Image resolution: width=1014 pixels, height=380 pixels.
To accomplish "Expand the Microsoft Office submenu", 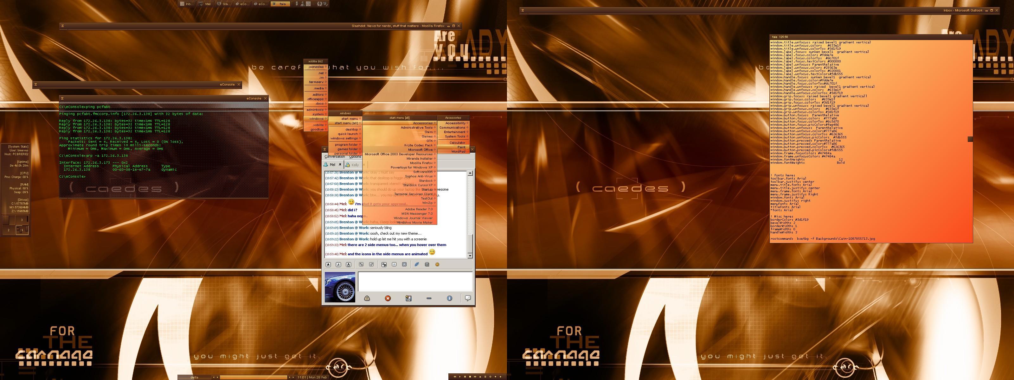I will click(400, 150).
